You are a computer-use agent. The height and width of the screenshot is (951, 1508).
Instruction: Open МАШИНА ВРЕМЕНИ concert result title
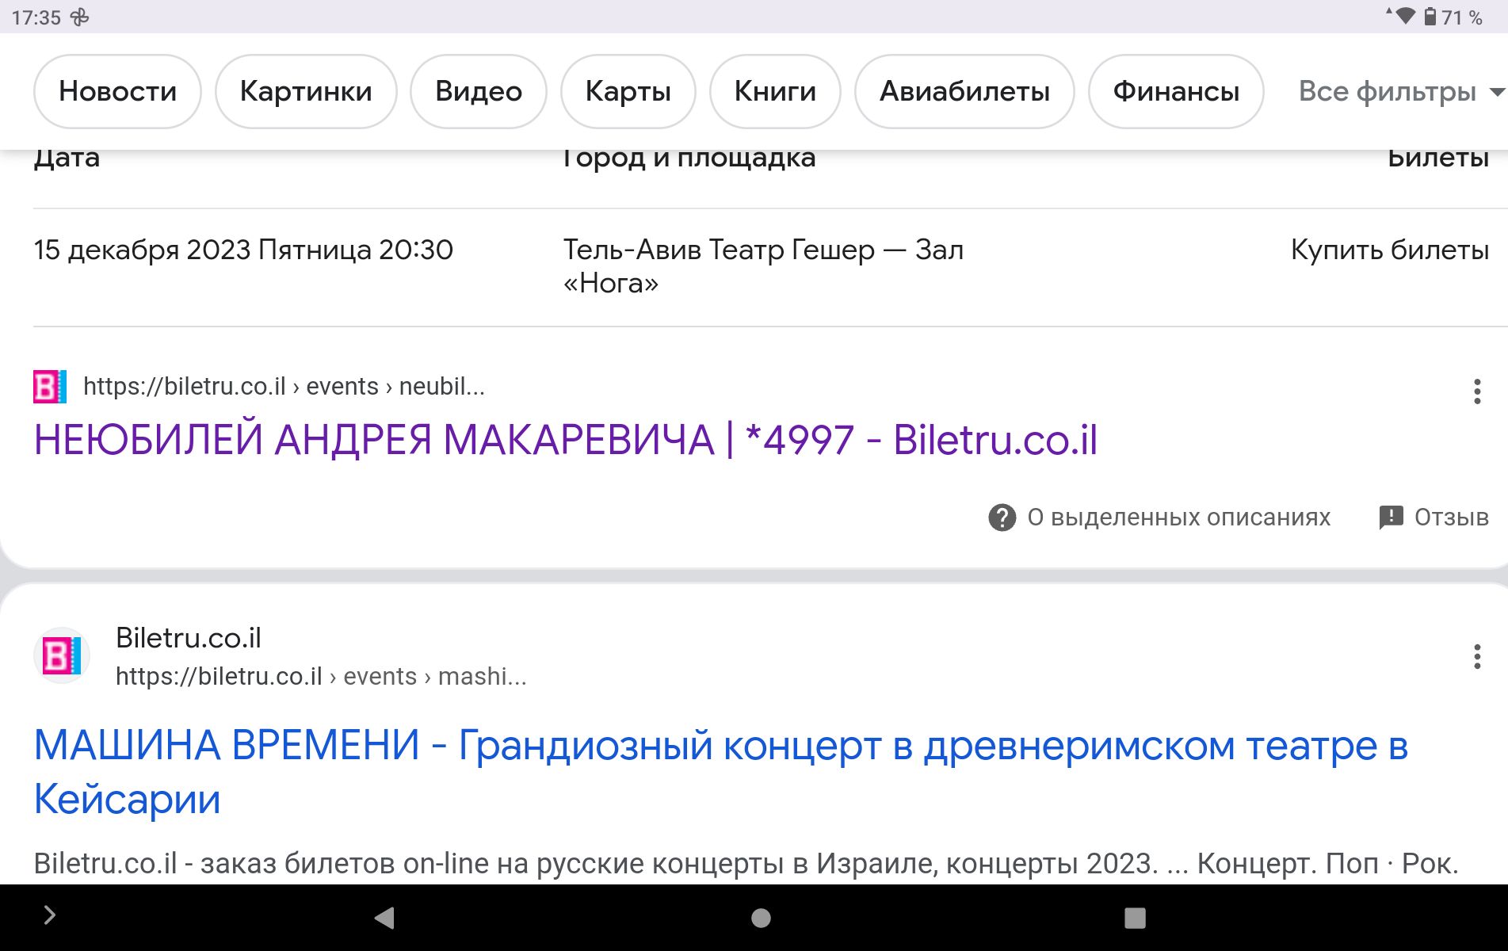coord(721,772)
